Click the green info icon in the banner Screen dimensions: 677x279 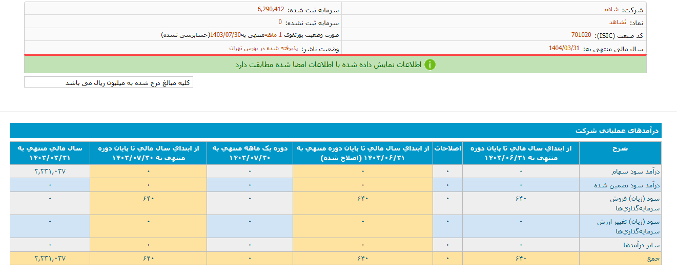point(429,65)
